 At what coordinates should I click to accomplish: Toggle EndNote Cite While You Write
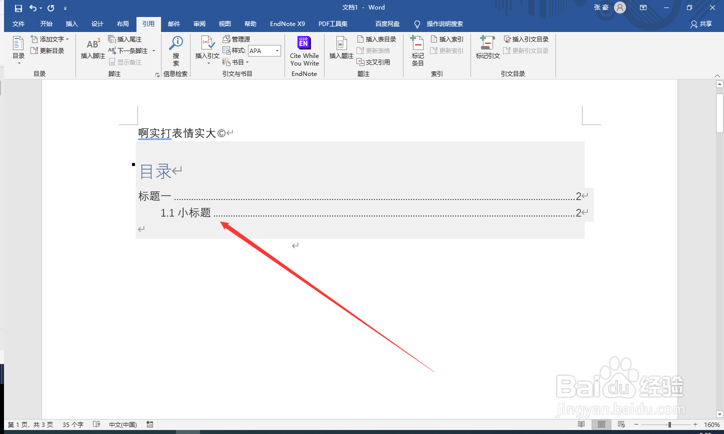(304, 50)
